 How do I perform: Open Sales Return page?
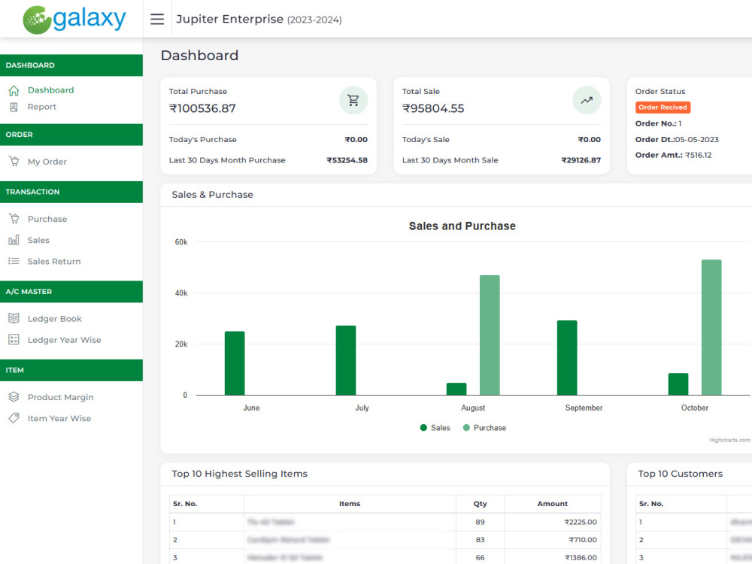54,262
